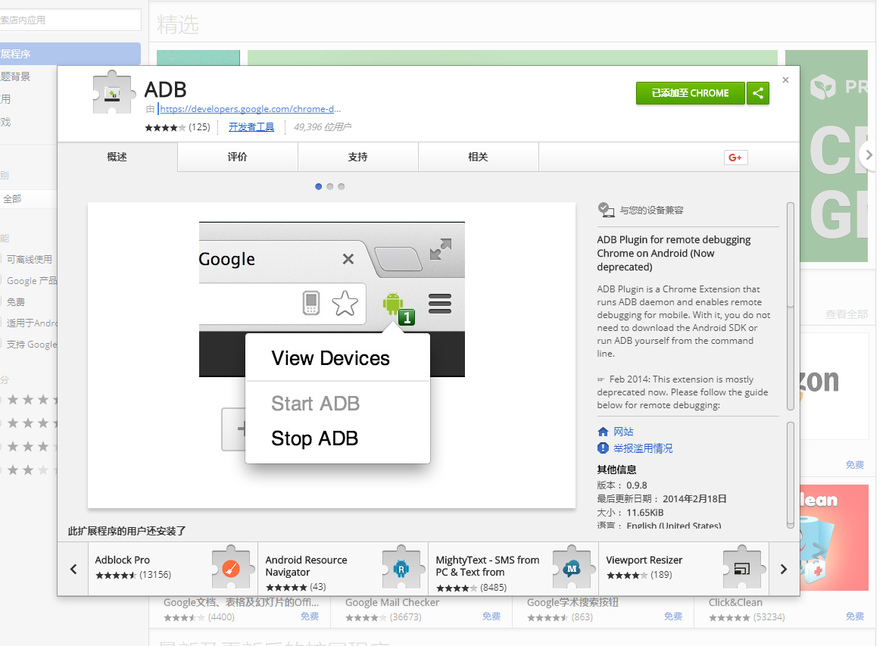Click the green share icon button

(x=758, y=93)
